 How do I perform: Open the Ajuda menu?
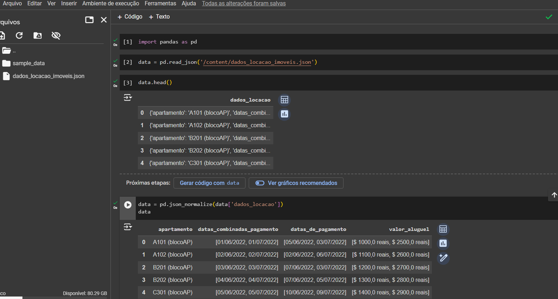(x=189, y=3)
